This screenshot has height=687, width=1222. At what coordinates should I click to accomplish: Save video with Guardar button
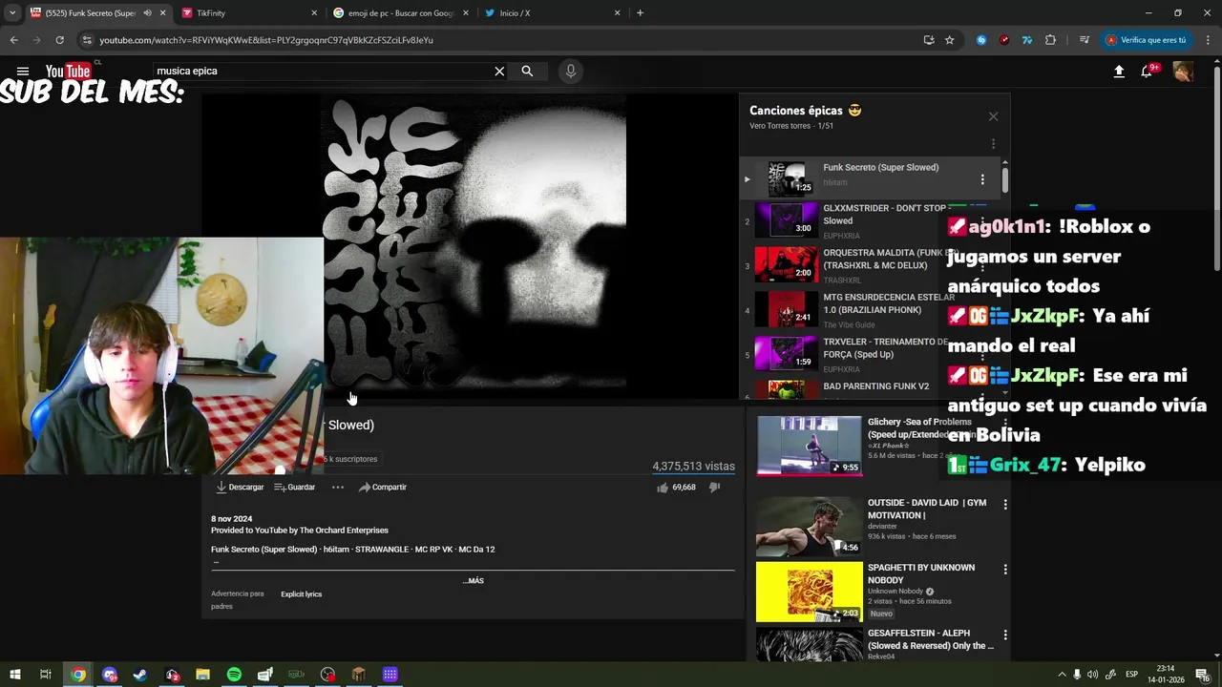pos(295,488)
